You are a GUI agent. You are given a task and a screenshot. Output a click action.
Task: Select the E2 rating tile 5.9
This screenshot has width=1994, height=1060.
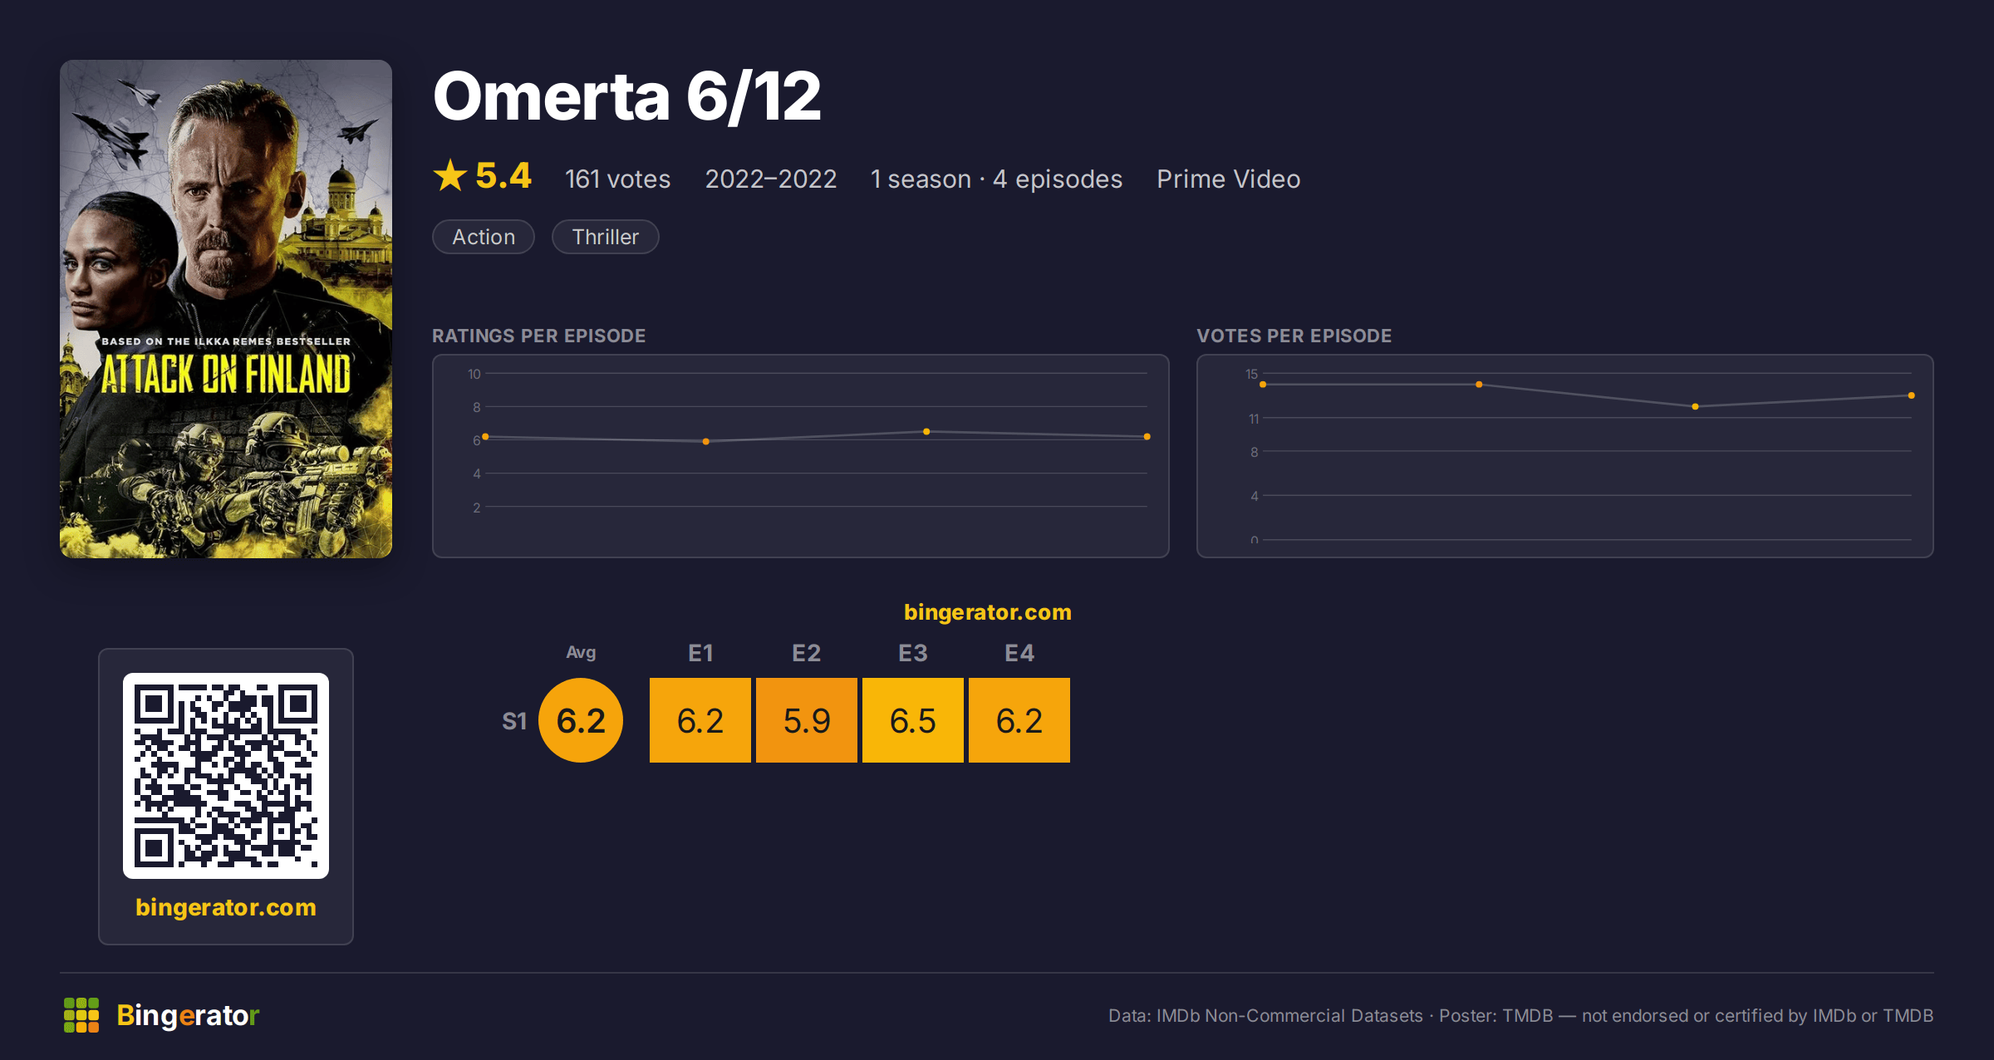click(x=807, y=720)
